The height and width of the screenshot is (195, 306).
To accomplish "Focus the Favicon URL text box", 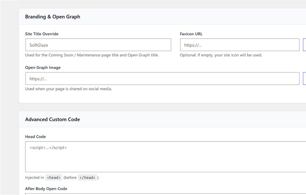I will coord(240,45).
